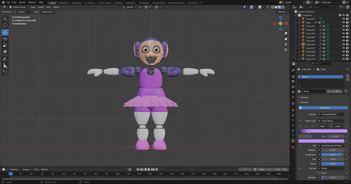Pick the Scale tool
This screenshot has width=351, height=184.
click(5, 46)
